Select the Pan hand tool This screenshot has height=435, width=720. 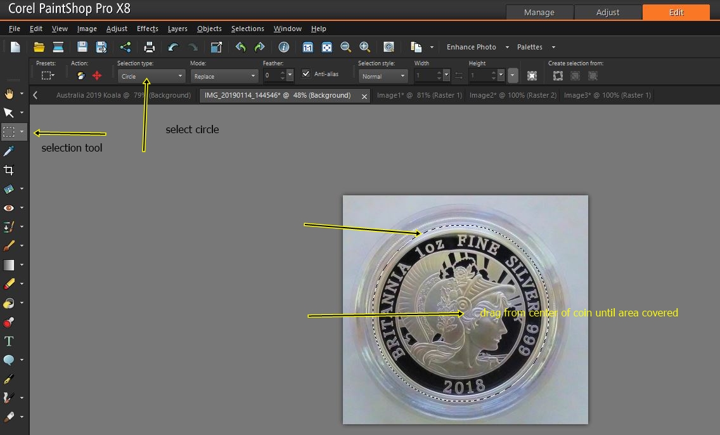(9, 94)
